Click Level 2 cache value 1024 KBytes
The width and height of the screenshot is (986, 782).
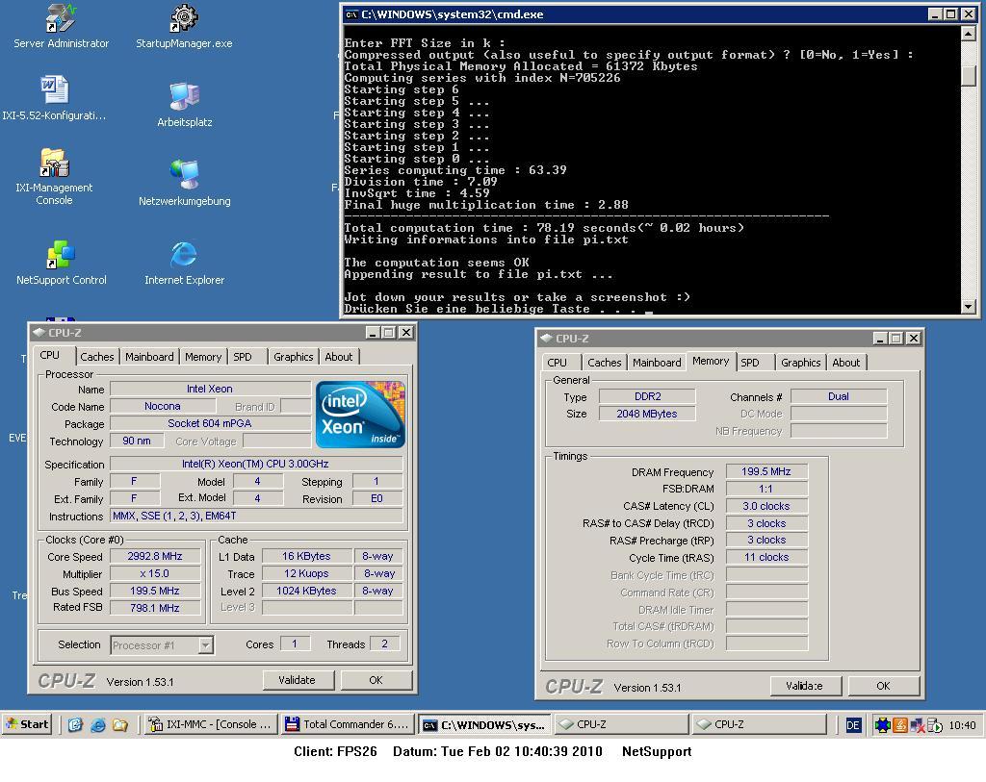click(x=307, y=591)
